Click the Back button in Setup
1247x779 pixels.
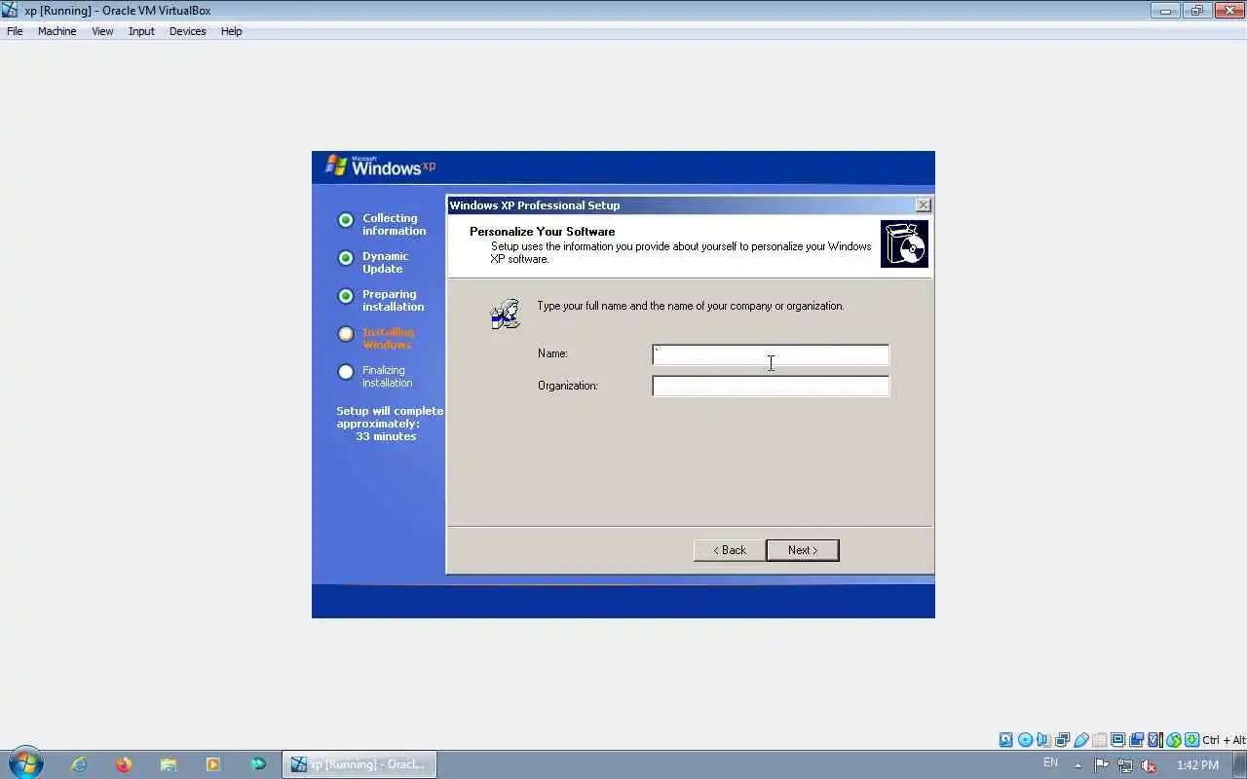[729, 550]
